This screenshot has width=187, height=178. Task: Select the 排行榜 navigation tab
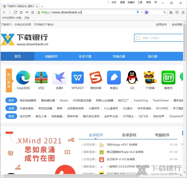152,56
